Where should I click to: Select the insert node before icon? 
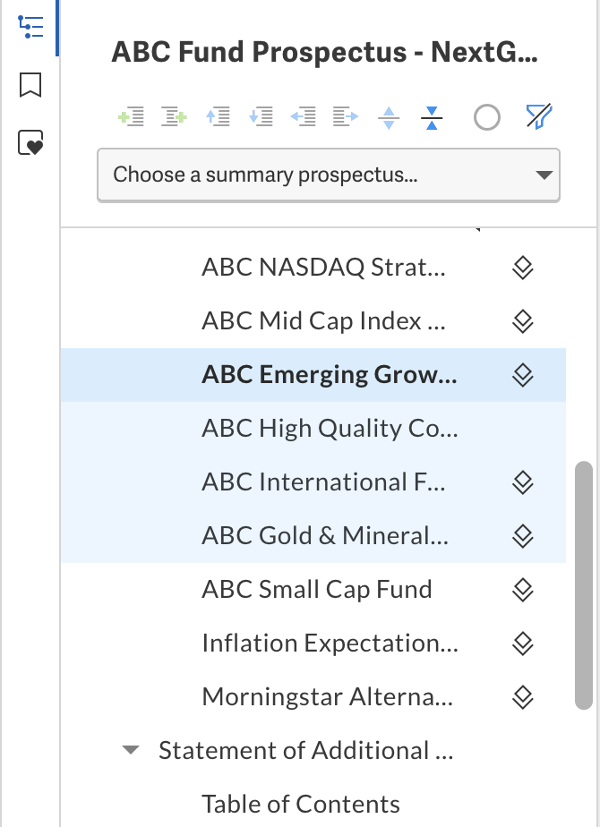click(132, 116)
